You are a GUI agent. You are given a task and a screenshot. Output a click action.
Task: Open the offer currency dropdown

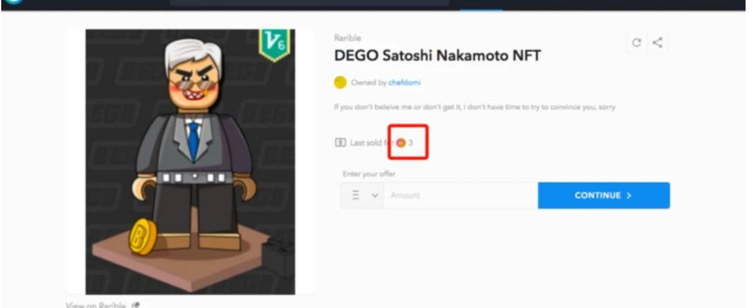click(362, 195)
